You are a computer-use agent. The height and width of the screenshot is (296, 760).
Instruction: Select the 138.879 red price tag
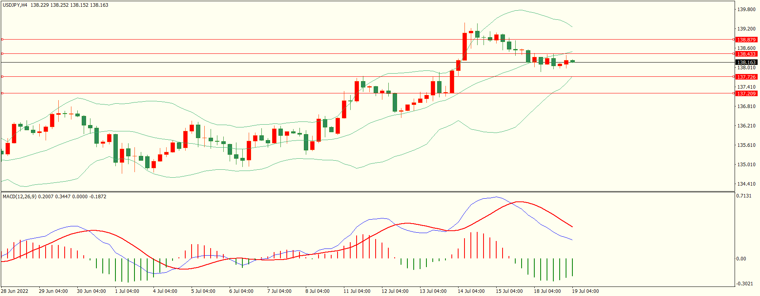point(746,40)
